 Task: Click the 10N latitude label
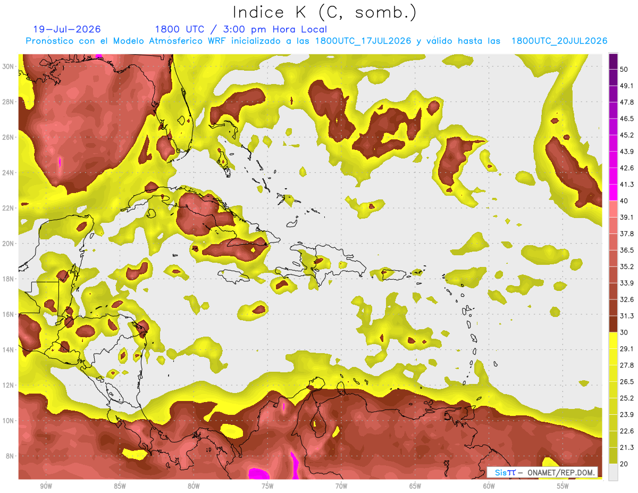pos(9,421)
